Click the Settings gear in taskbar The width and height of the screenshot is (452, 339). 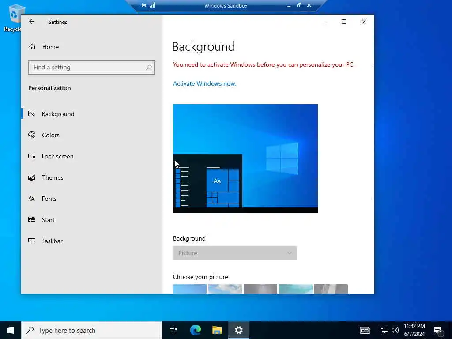(x=239, y=330)
